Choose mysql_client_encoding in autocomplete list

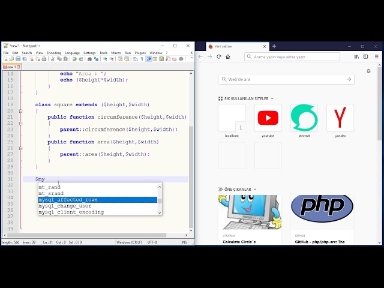tap(98, 212)
